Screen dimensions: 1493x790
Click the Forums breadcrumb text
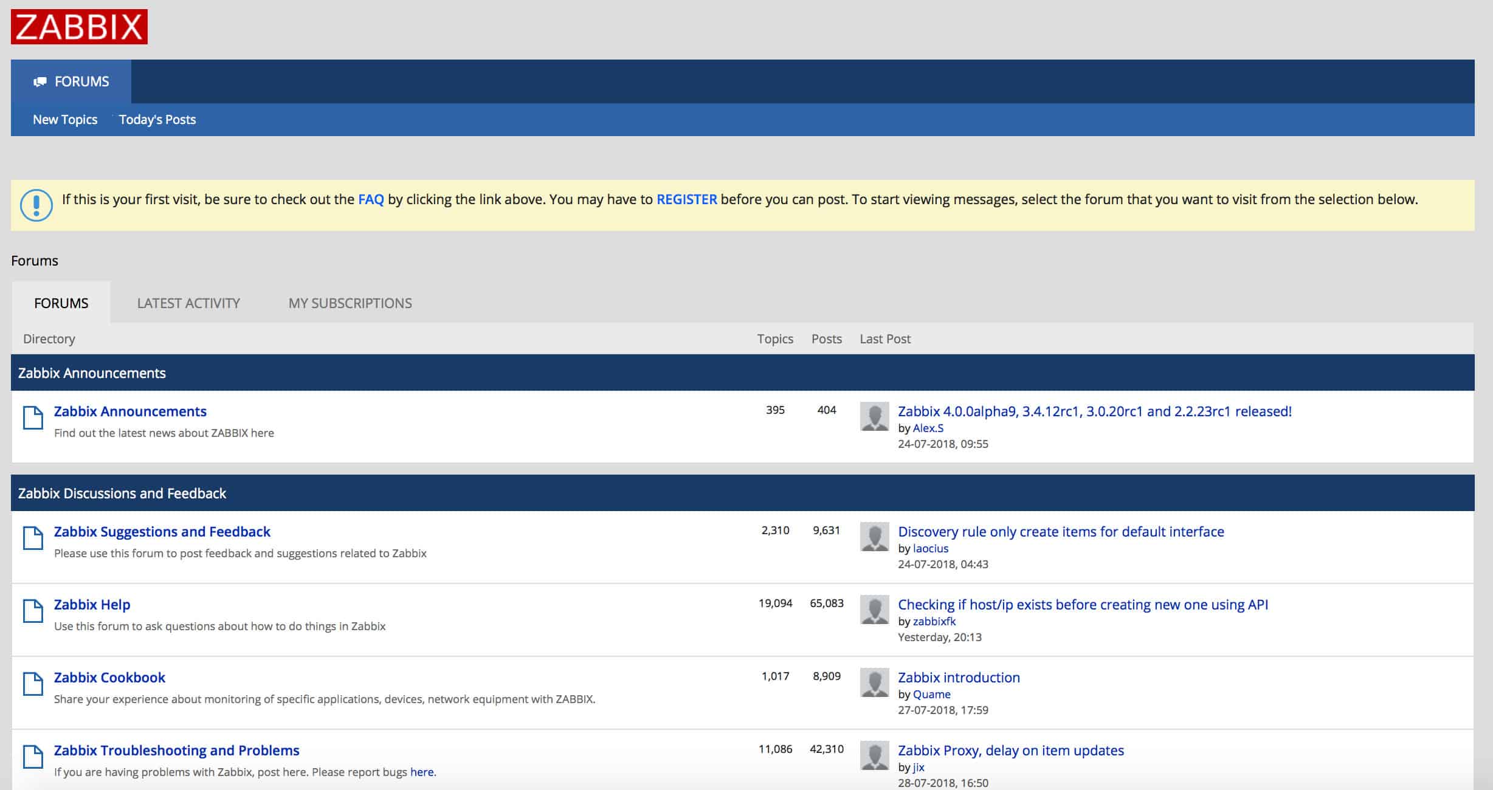(35, 261)
